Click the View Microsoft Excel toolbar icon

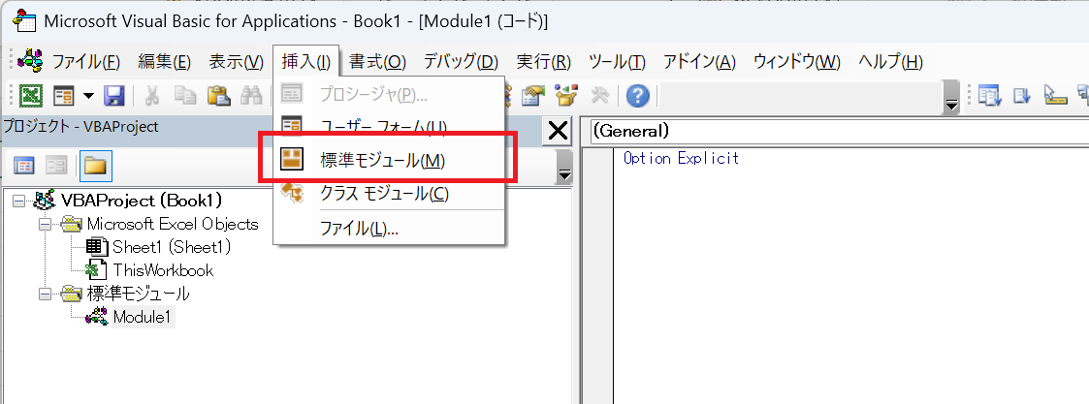[x=30, y=95]
